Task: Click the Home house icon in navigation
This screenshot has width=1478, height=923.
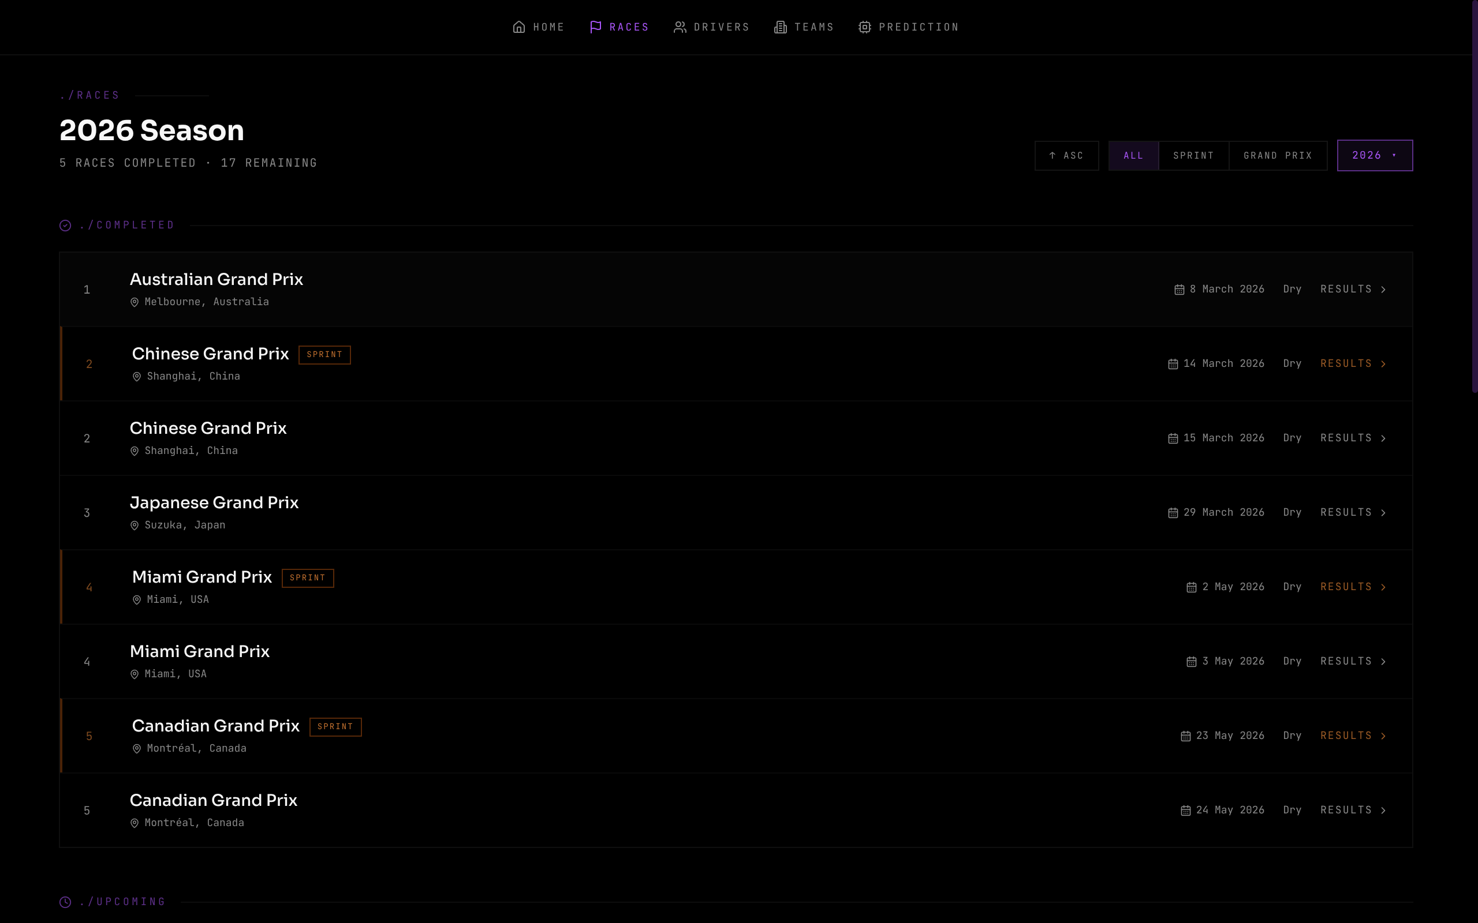Action: [518, 27]
